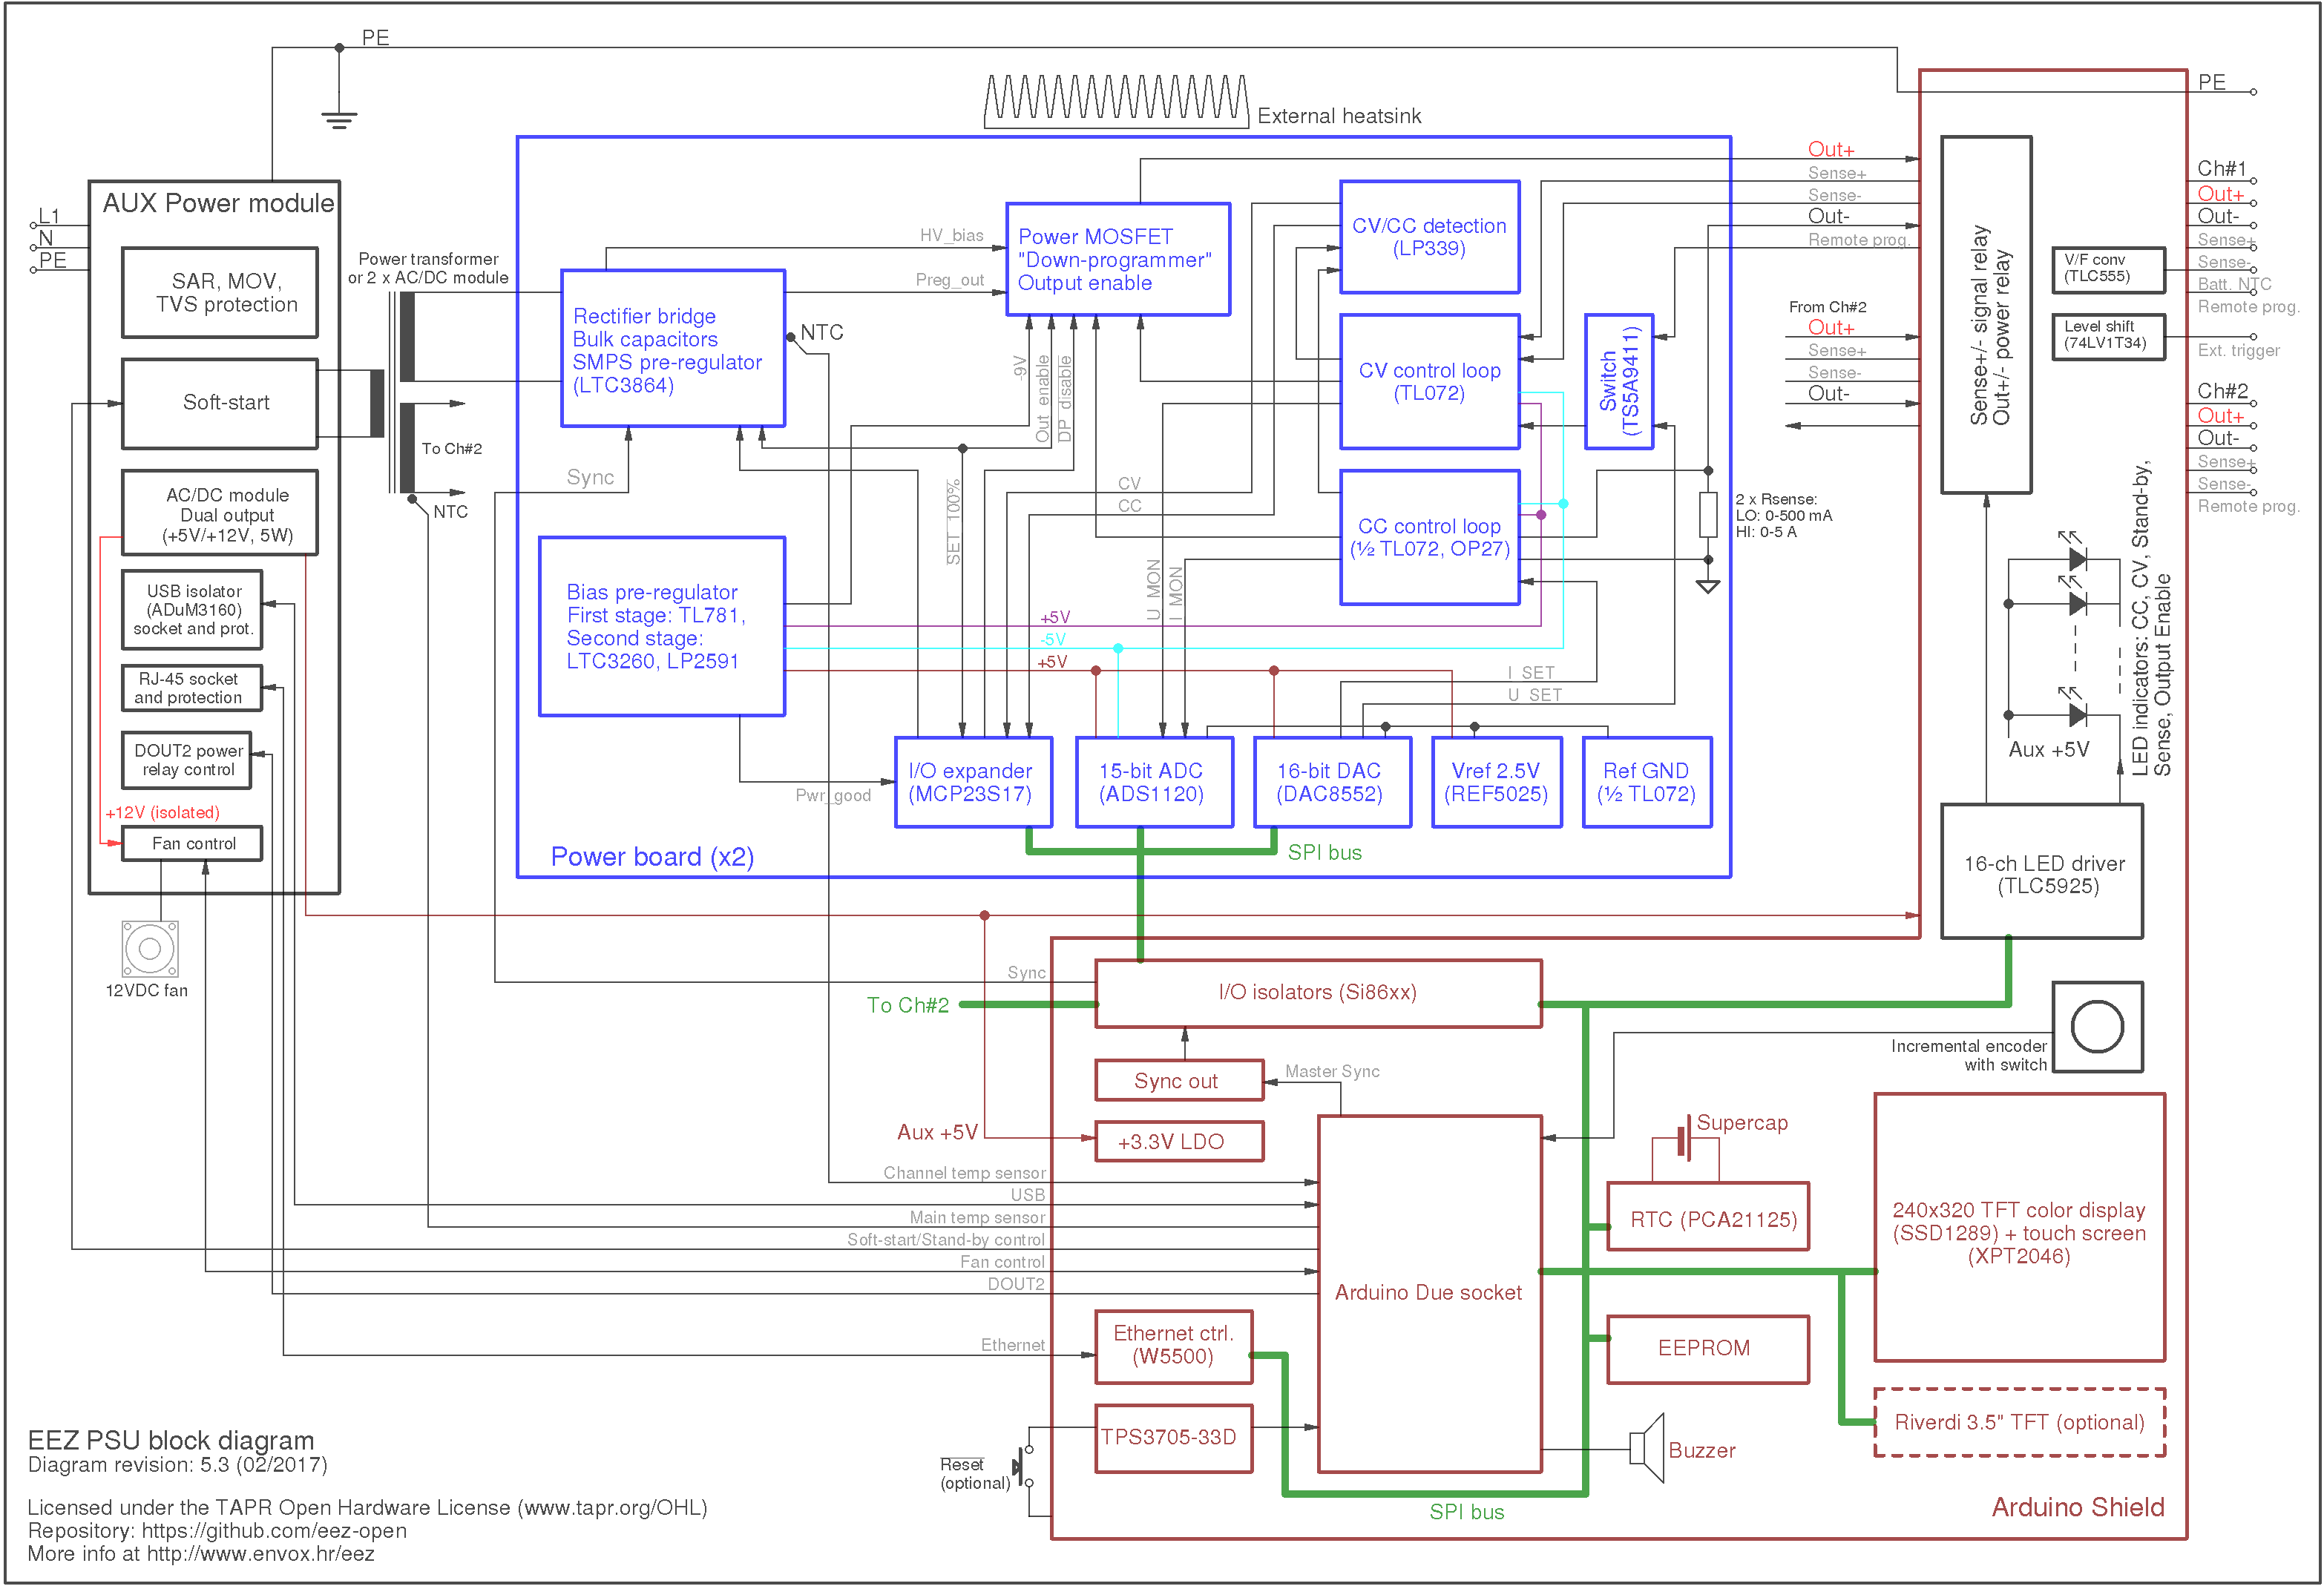Screen dimensions: 2324x1589
Task: Select the CV control loop block
Action: tap(1429, 381)
